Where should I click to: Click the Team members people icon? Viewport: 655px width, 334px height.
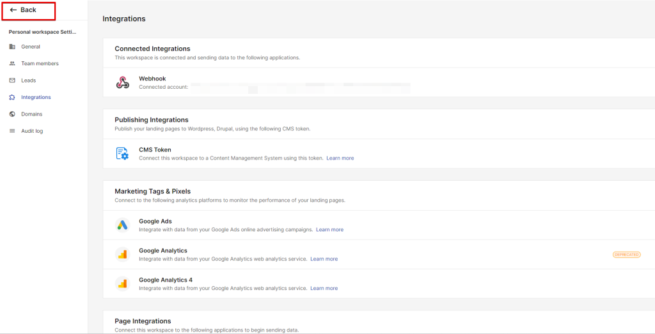(x=13, y=64)
